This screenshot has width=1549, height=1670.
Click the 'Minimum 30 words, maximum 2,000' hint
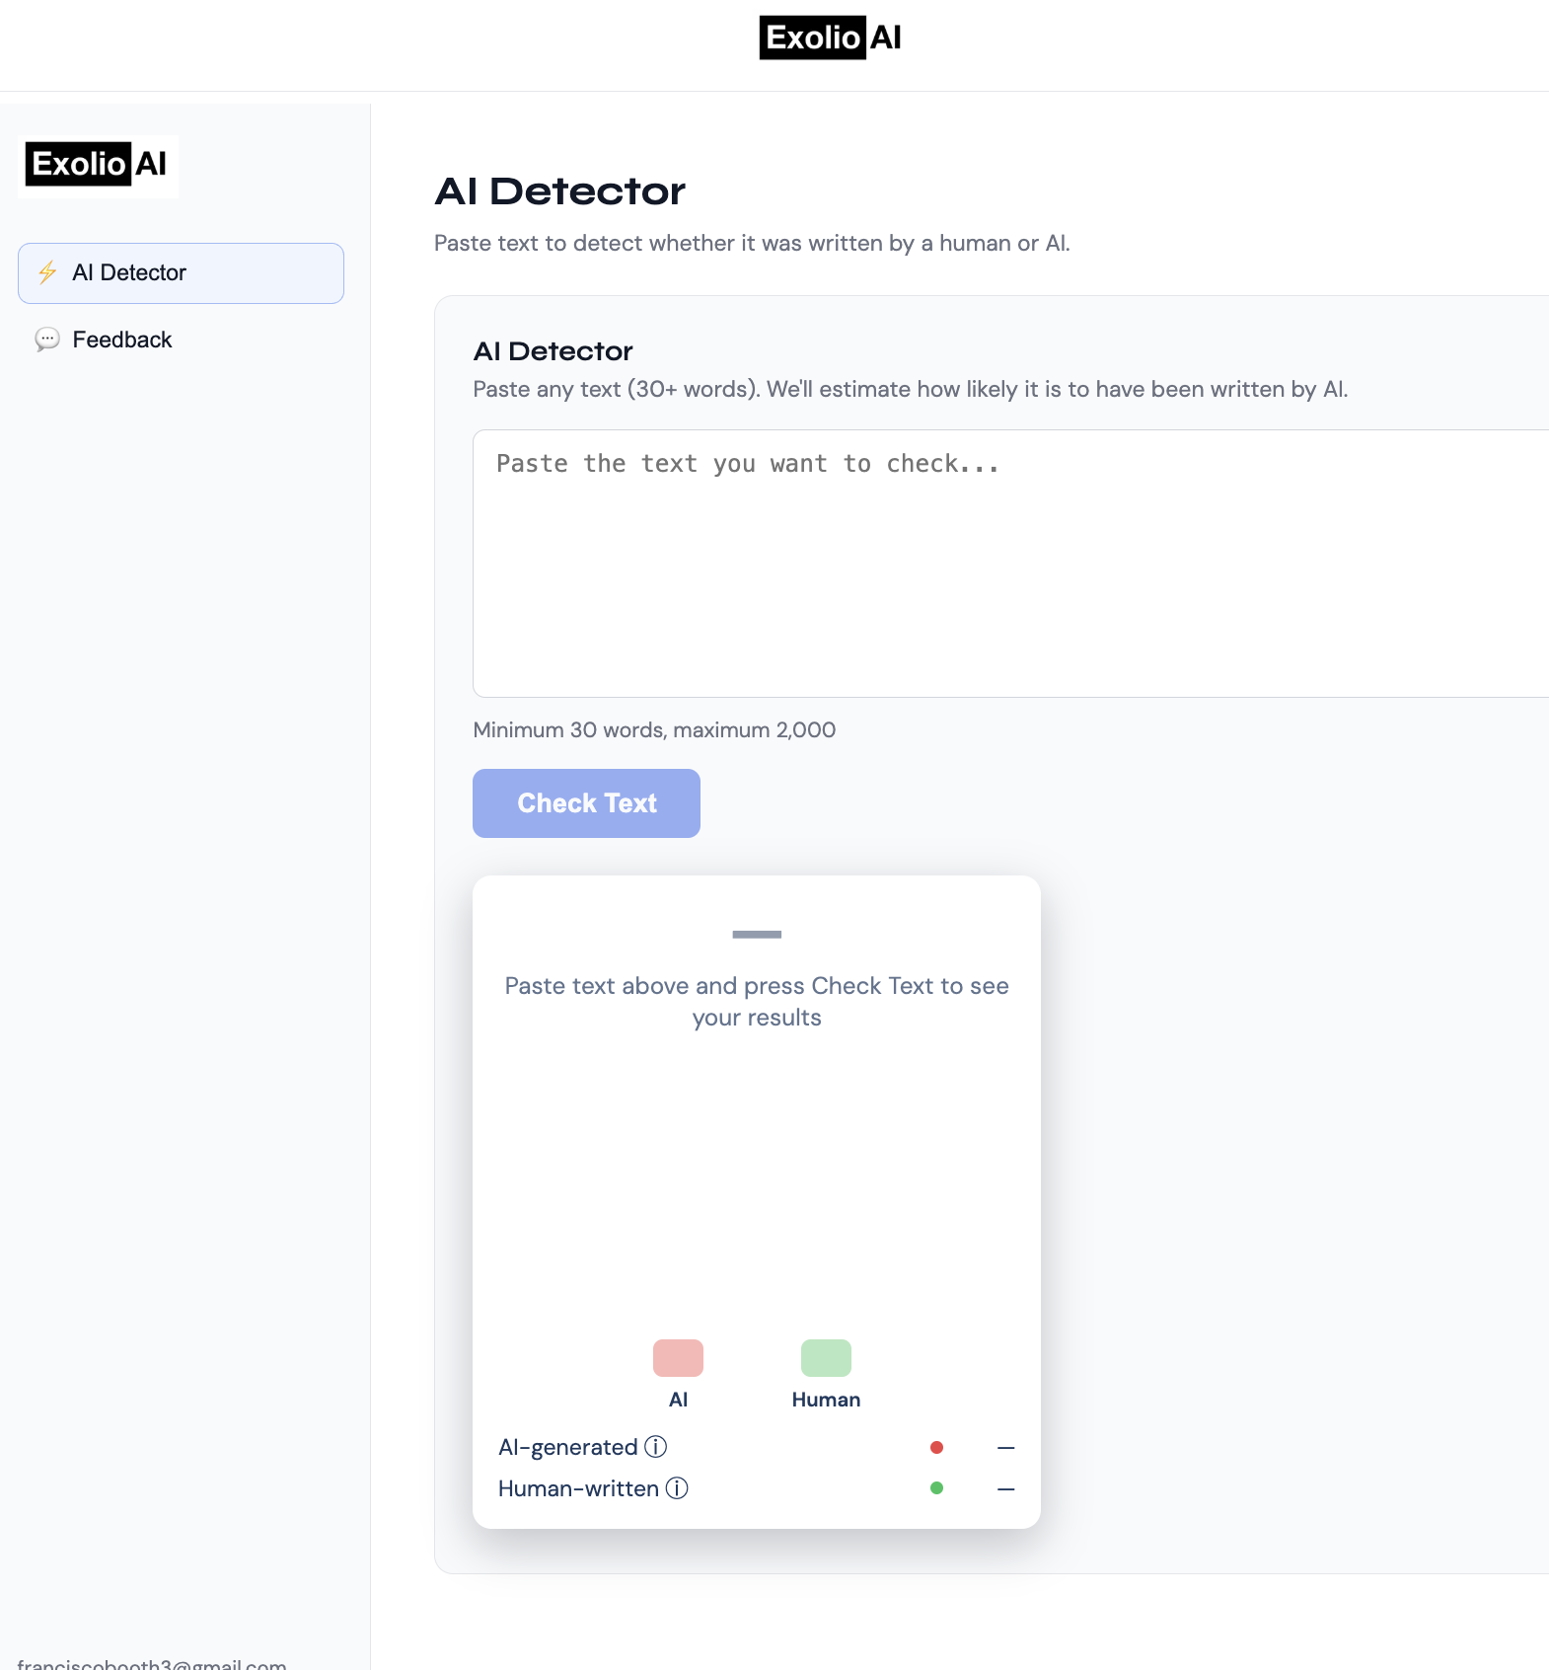654,730
